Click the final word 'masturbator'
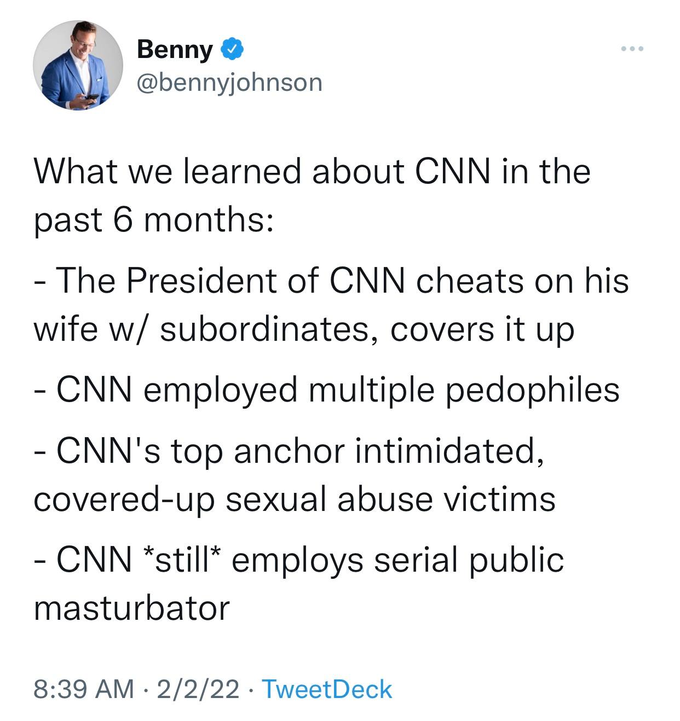 (131, 608)
